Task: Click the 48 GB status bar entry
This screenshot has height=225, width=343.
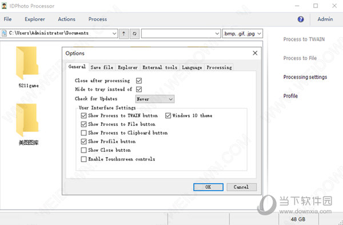Action: click(298, 219)
